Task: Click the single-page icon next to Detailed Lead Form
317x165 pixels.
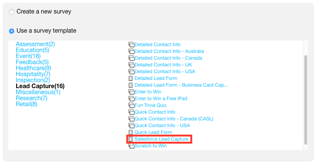Action: (131, 78)
